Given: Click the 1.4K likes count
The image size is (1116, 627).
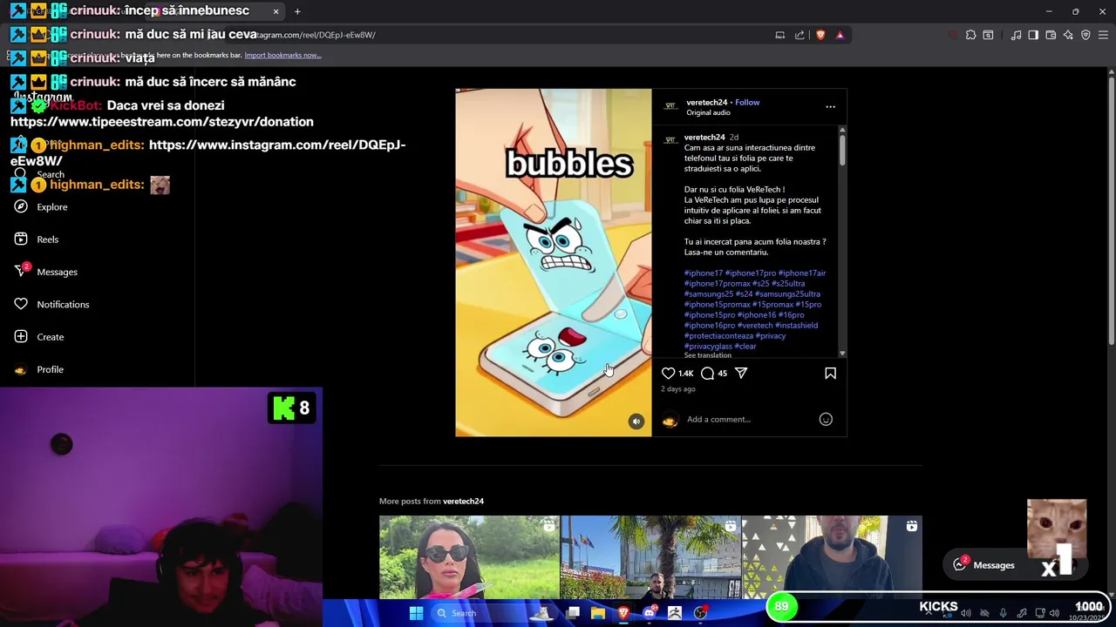Looking at the screenshot, I should tap(686, 374).
